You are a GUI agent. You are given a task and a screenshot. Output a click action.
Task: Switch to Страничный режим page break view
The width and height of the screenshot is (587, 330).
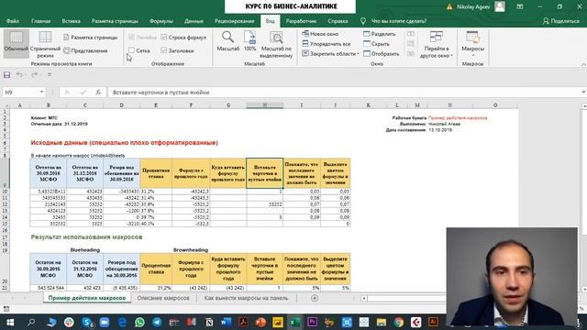tap(45, 44)
